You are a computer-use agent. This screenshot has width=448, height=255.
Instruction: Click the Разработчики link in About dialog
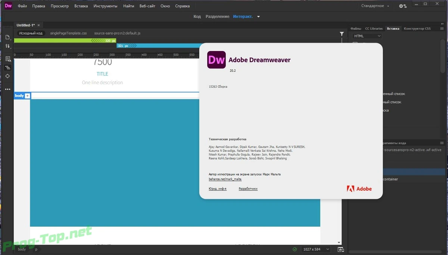coord(248,189)
